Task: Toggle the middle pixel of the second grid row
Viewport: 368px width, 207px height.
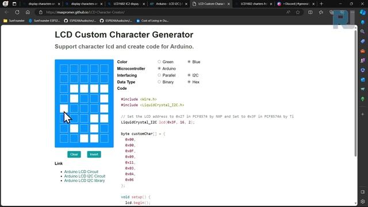Action: pos(84,79)
